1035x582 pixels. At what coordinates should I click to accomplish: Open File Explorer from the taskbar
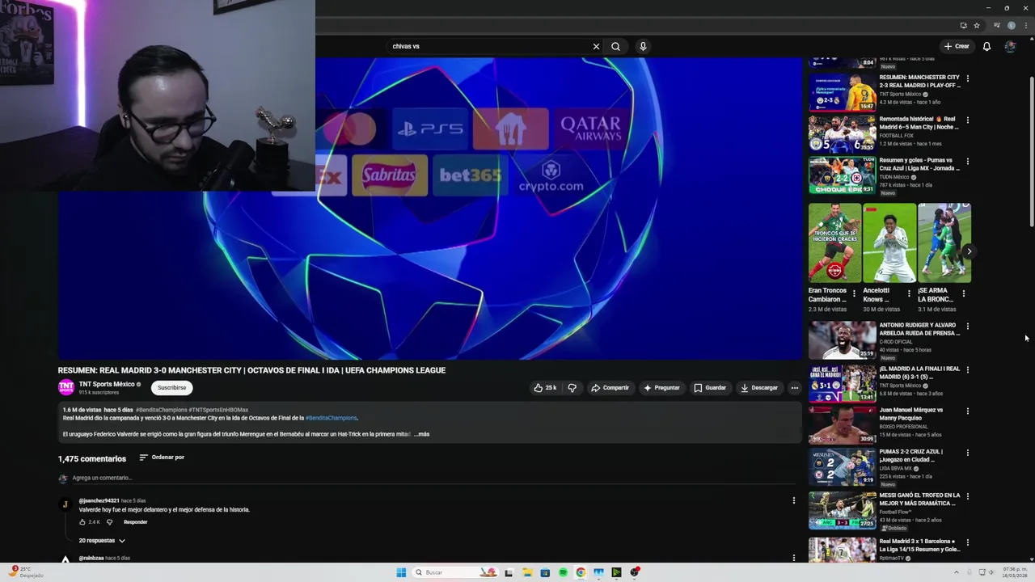(x=526, y=572)
